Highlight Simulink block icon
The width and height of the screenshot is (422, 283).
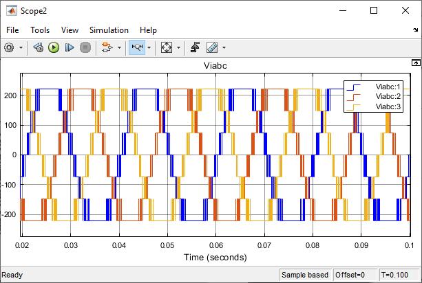tap(107, 48)
